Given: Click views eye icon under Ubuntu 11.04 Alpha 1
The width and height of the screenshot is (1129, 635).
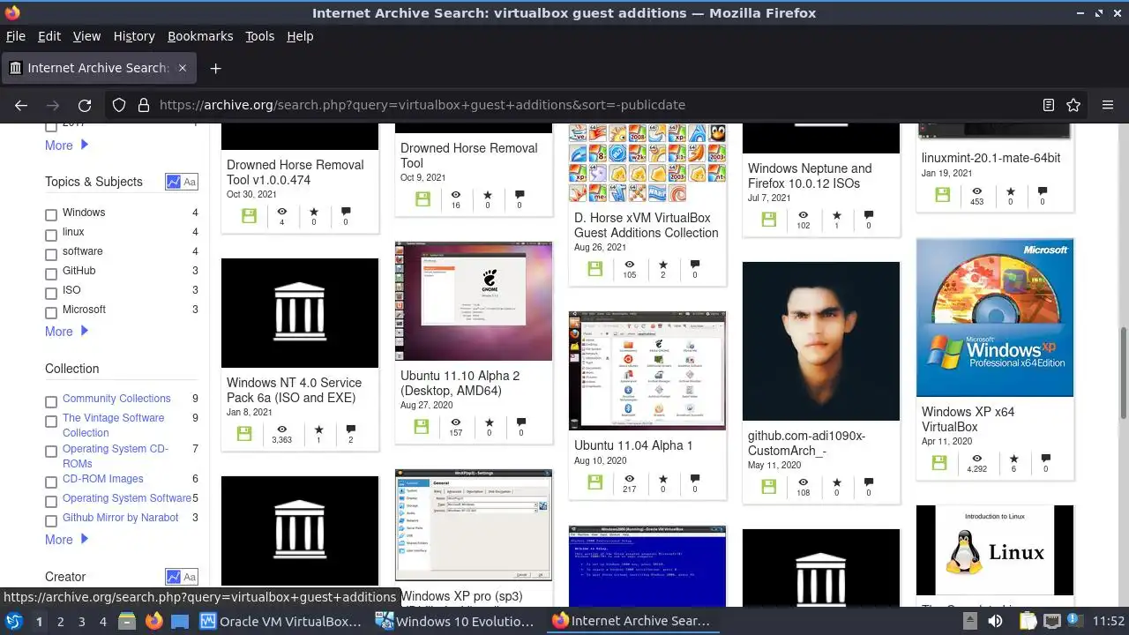Looking at the screenshot, I should [629, 479].
